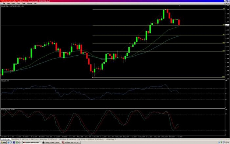Image resolution: width=230 pixels, height=144 pixels.
Task: Switch to the USDCHF,H4 chart tab
Action: coord(53,139)
